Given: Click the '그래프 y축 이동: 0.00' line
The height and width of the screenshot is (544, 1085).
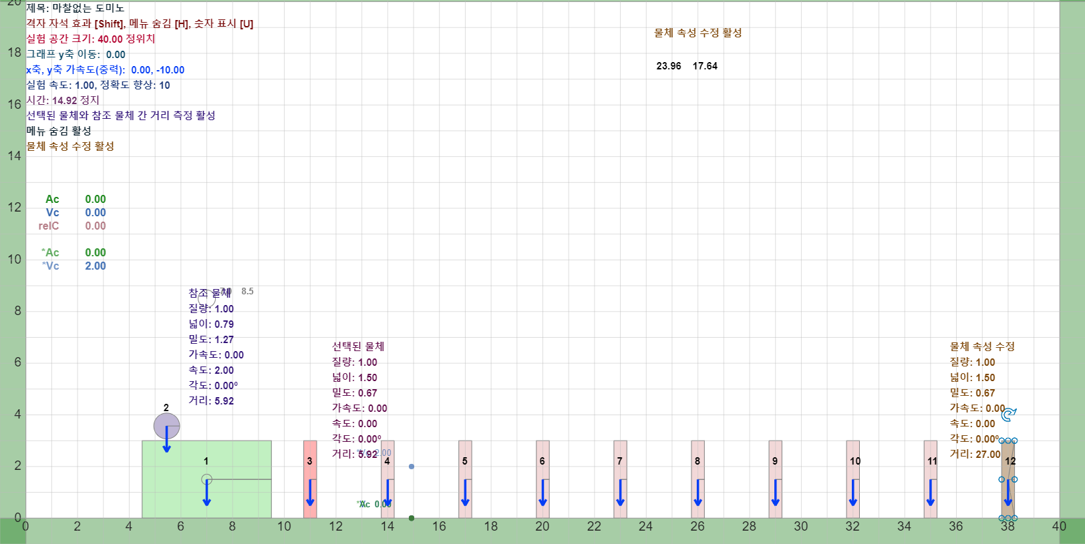Looking at the screenshot, I should tap(75, 54).
